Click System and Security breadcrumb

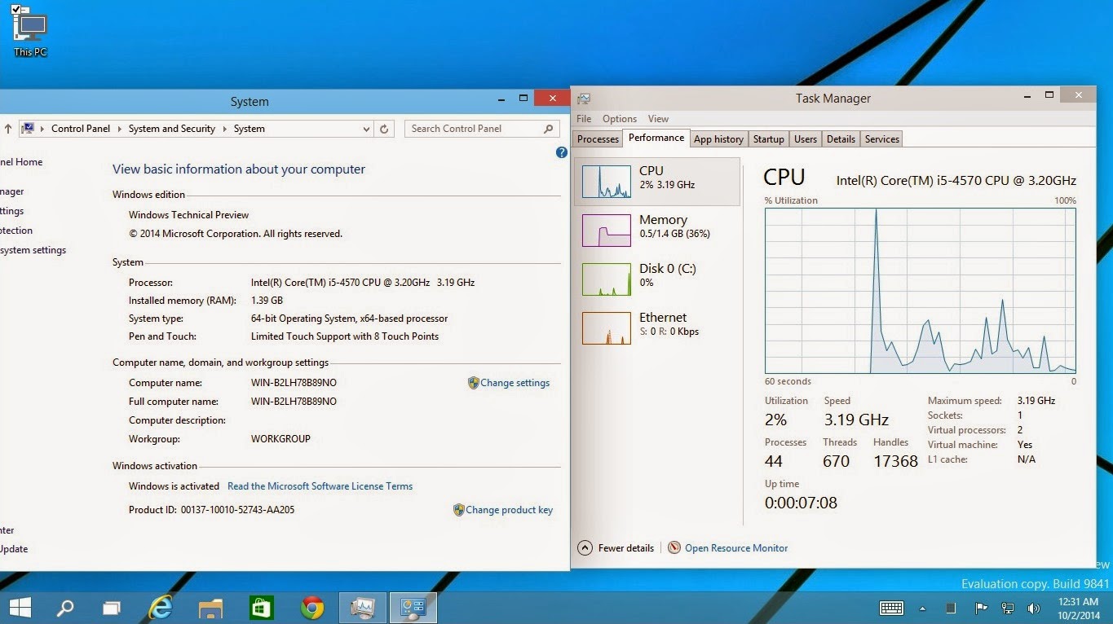pos(171,129)
